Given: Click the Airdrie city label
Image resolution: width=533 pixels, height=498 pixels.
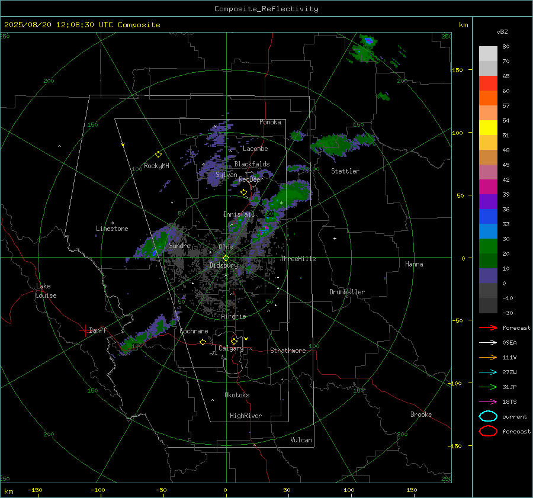Looking at the screenshot, I should coord(233,316).
